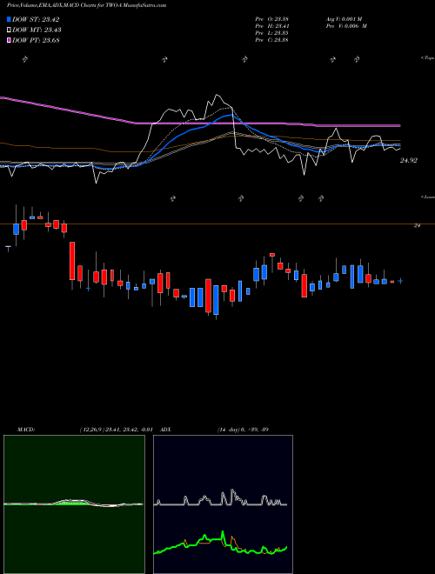Screen dimensions: 435x574
Task: Click the Pre V: 0.006 M value
Action: click(346, 25)
